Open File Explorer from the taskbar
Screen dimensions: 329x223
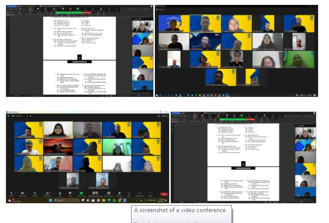click(103, 200)
